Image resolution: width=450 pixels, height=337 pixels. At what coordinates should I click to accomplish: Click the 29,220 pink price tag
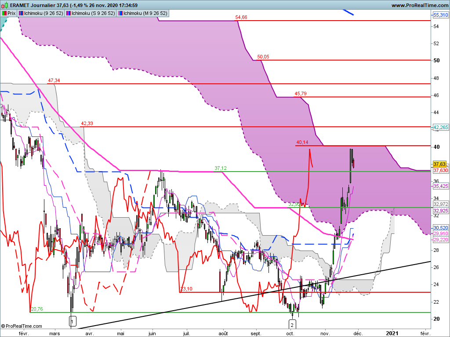[440, 240]
